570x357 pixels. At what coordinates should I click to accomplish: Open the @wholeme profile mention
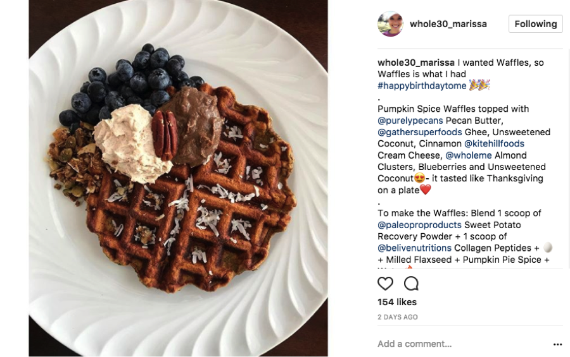tap(469, 155)
